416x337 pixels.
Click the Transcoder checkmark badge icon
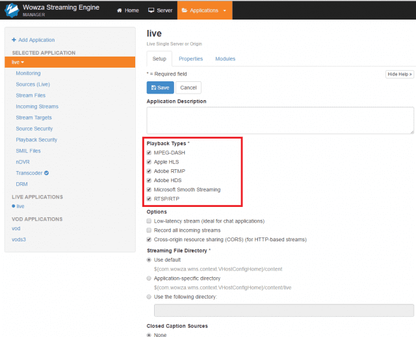46,173
